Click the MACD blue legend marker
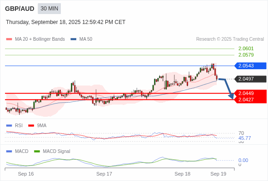Image resolution: width=268 pixels, height=181 pixels. pyautogui.click(x=9, y=152)
